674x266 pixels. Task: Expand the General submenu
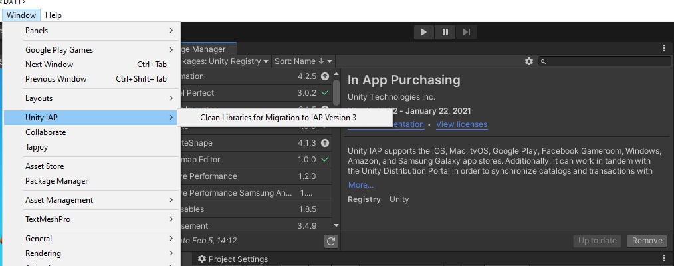[x=92, y=239]
